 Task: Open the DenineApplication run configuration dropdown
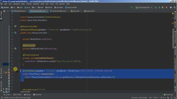click(x=144, y=7)
